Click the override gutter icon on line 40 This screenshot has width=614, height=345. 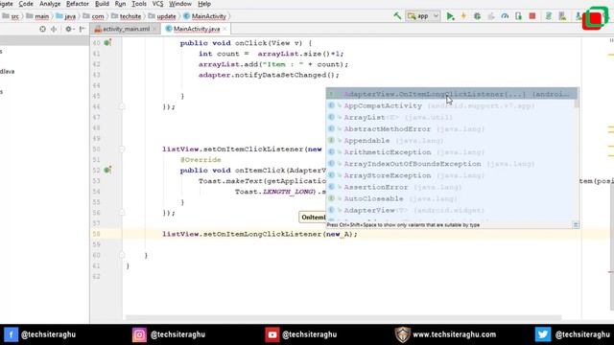click(x=107, y=42)
